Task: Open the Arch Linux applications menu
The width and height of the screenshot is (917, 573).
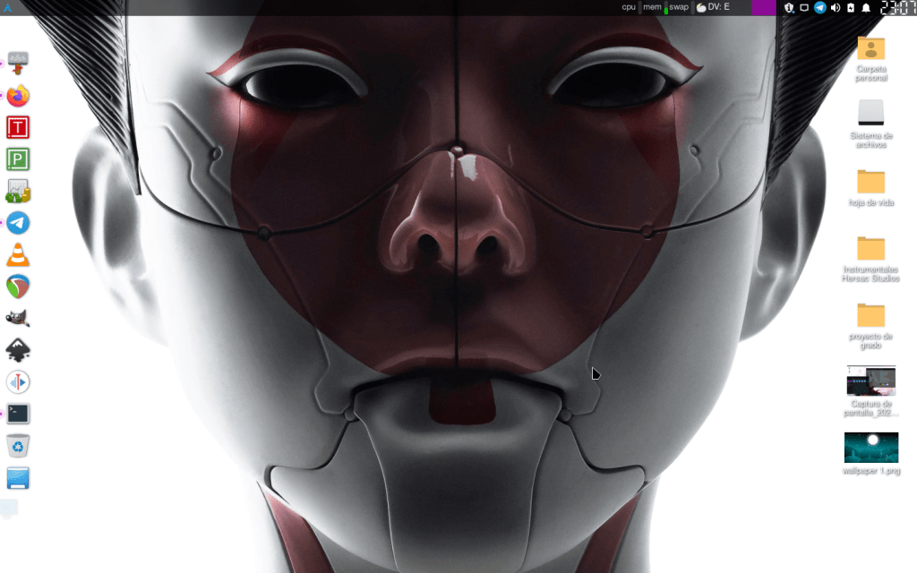Action: [8, 8]
